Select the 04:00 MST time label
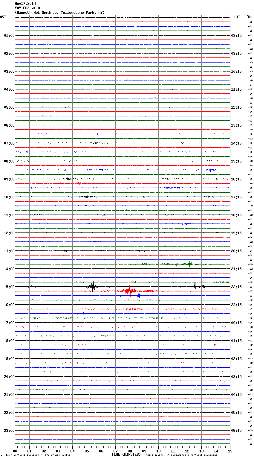Viewport: 254px width, 459px height. pos(9,89)
